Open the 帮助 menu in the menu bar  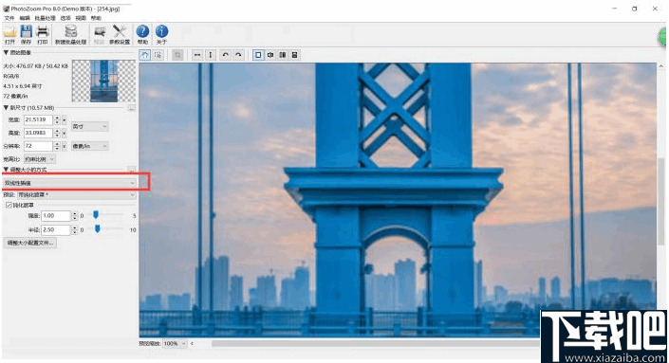click(96, 18)
